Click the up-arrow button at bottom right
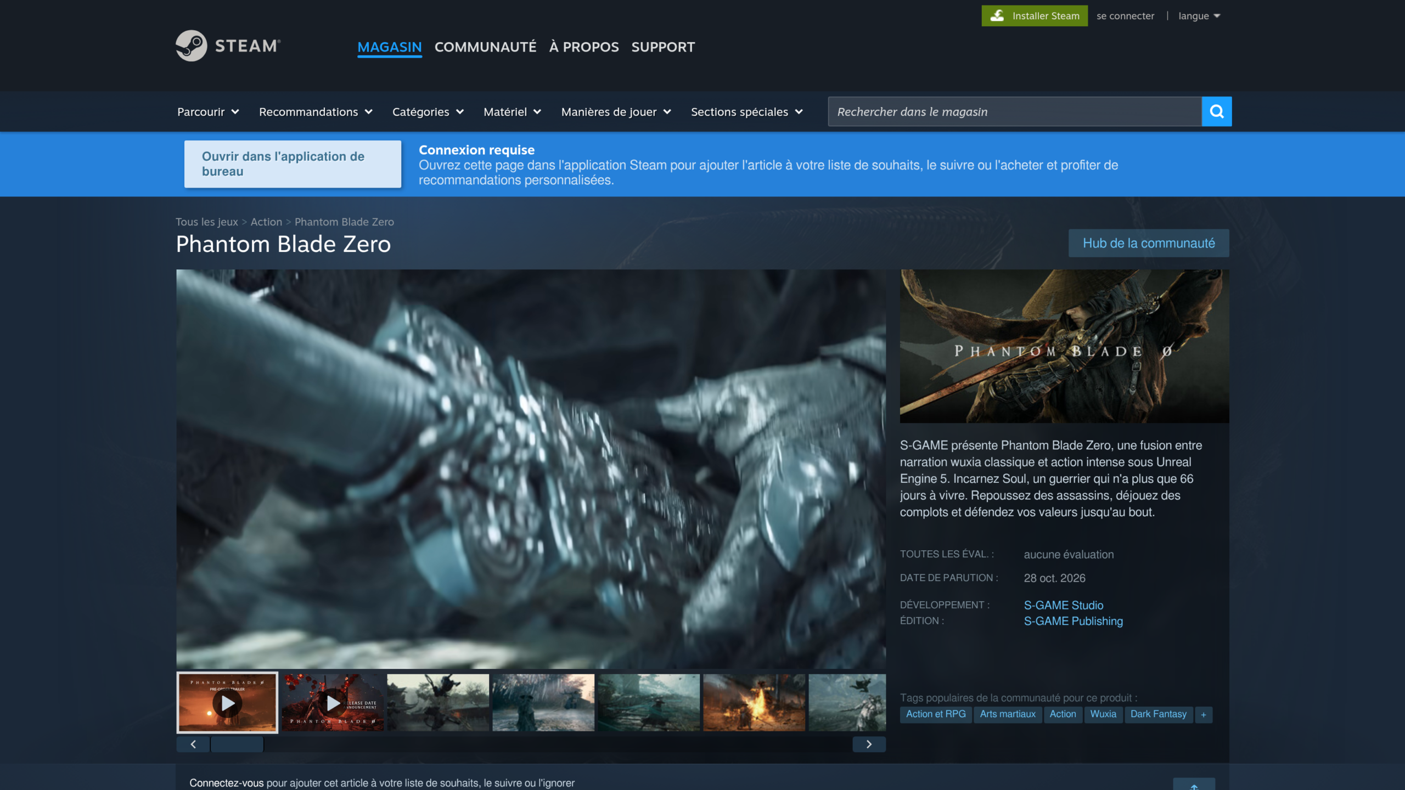 tap(1194, 785)
